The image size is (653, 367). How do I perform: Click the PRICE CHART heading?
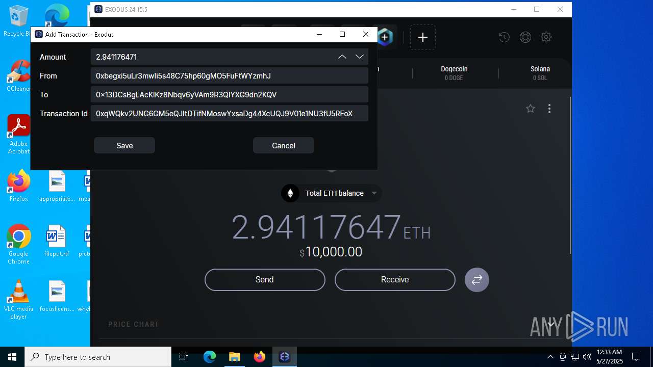[x=134, y=324]
